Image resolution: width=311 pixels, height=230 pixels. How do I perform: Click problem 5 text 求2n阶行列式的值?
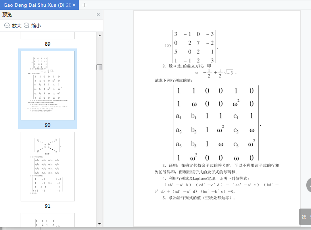[x=199, y=198]
